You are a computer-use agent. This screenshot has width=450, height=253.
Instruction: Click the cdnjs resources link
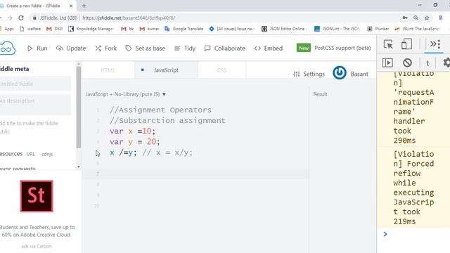point(47,154)
